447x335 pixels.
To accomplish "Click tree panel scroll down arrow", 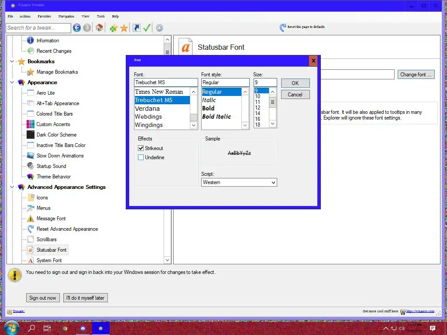I will click(167, 260).
